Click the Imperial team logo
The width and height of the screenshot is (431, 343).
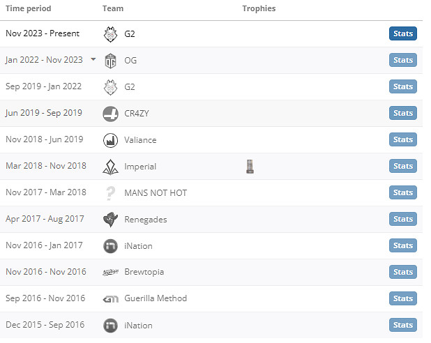coord(110,166)
